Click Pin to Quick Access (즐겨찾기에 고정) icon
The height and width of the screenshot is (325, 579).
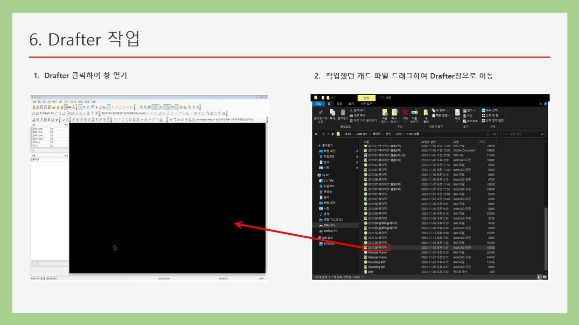click(x=320, y=113)
